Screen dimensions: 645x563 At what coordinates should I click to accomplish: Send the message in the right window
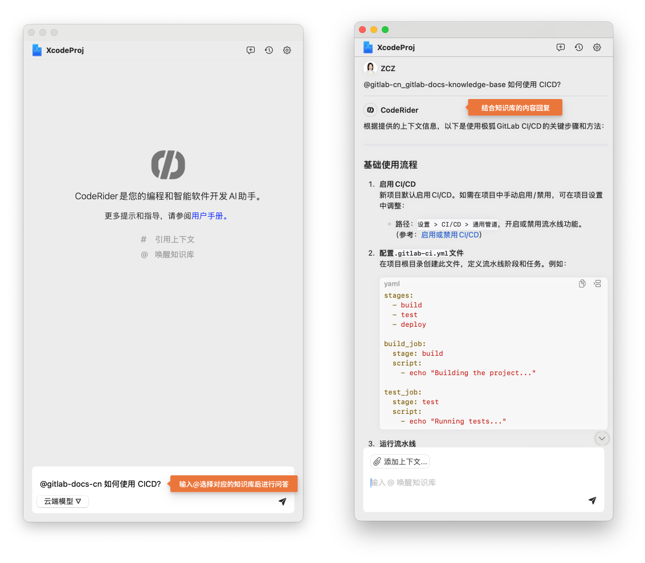tap(593, 500)
